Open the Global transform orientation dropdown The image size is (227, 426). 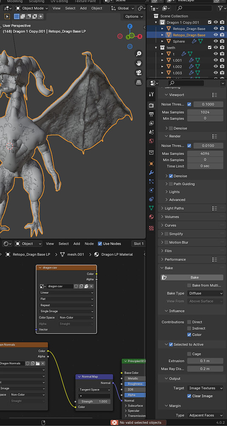123,8
